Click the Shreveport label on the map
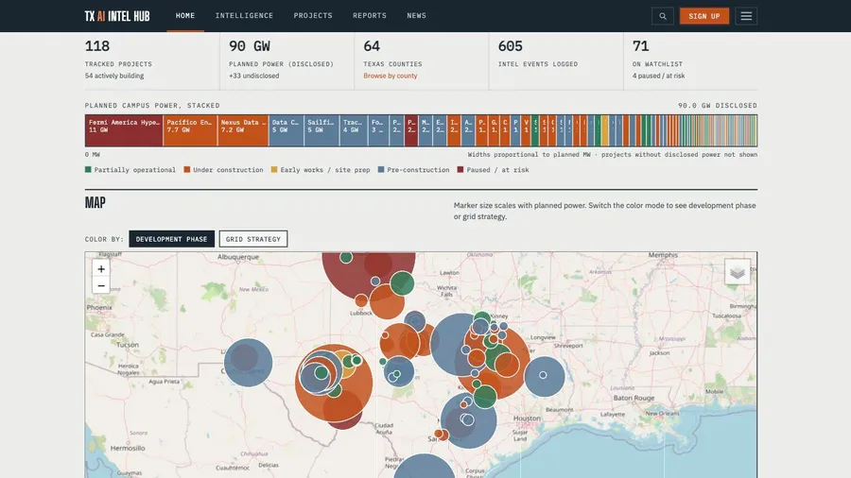851x478 pixels. click(x=568, y=345)
